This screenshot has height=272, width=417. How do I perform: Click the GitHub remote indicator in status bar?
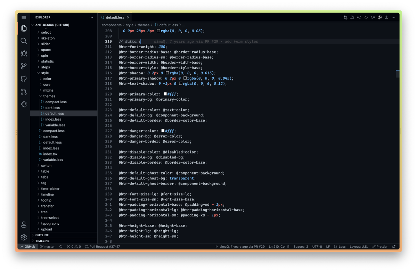point(27,247)
